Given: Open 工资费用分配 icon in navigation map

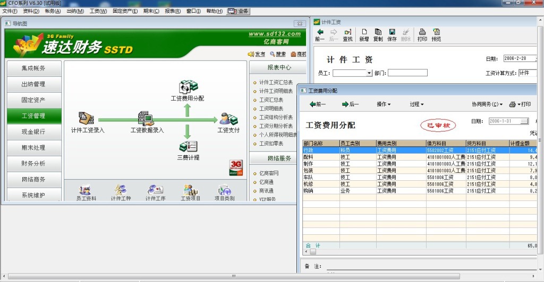Looking at the screenshot, I should click(188, 86).
